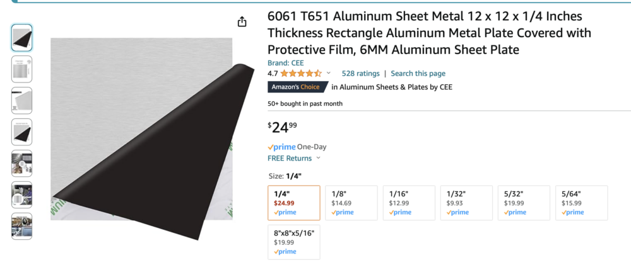Choose the 1/8" size for $14.69
The image size is (631, 265).
[351, 203]
